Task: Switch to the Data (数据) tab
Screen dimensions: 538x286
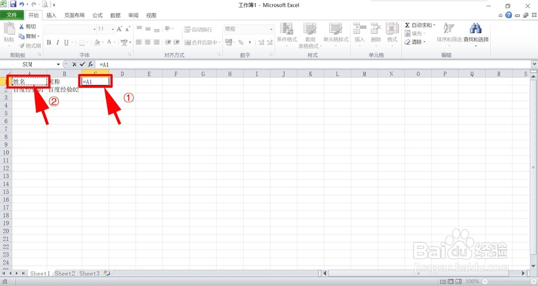Action: click(x=115, y=16)
